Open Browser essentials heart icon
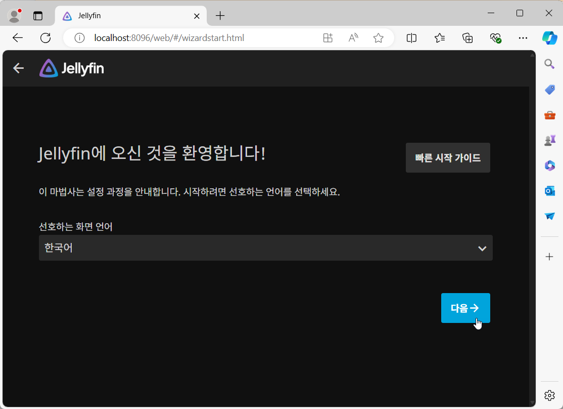 495,38
